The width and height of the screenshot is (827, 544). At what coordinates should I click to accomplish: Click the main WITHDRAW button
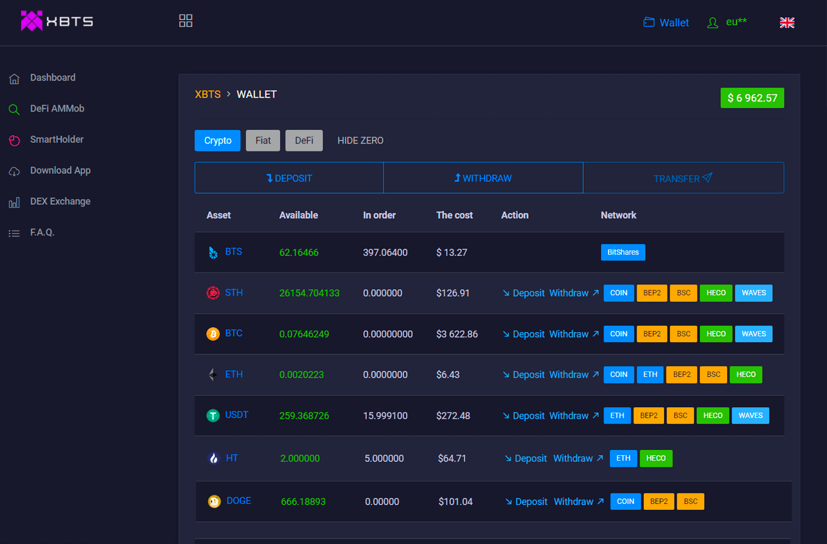(483, 178)
